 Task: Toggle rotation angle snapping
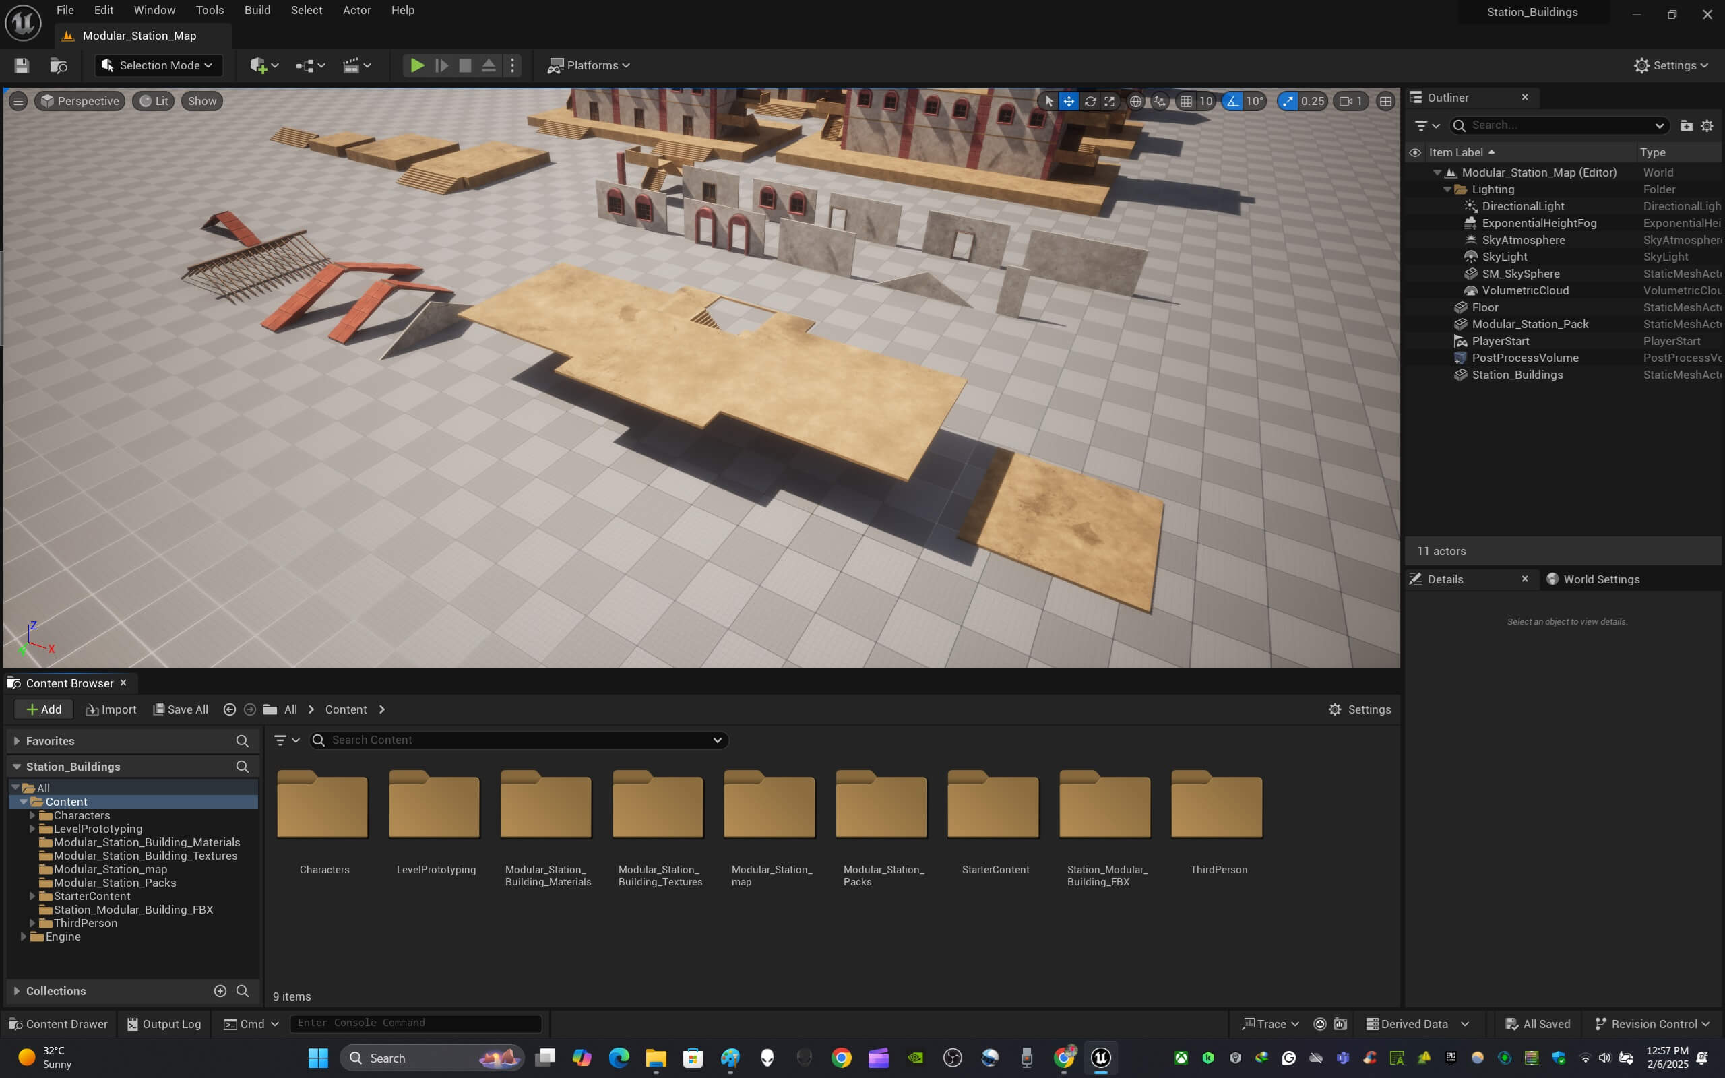pyautogui.click(x=1232, y=101)
